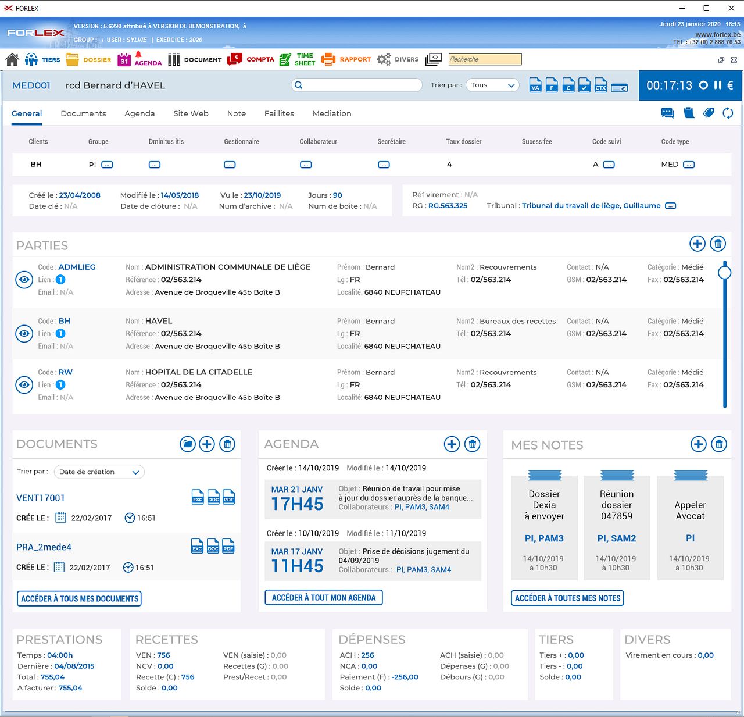The width and height of the screenshot is (744, 717).
Task: Click the home icon in the toolbar
Action: pyautogui.click(x=12, y=59)
